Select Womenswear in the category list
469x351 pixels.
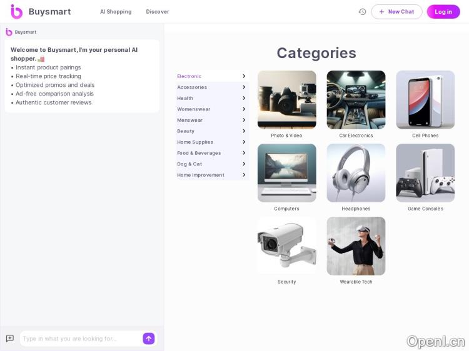194,109
